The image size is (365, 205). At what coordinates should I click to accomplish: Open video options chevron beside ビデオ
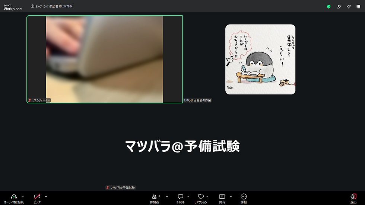click(x=46, y=197)
